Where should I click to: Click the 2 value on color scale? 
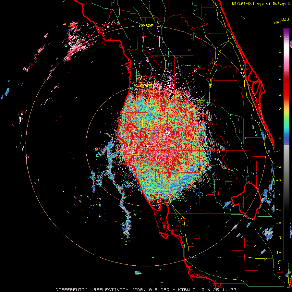tap(280, 109)
